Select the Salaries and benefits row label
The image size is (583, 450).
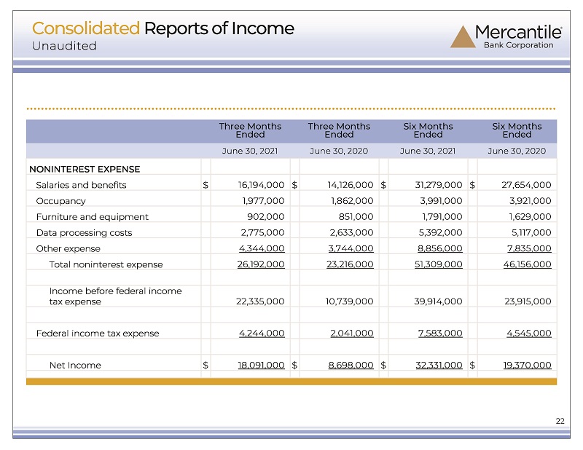click(x=81, y=185)
